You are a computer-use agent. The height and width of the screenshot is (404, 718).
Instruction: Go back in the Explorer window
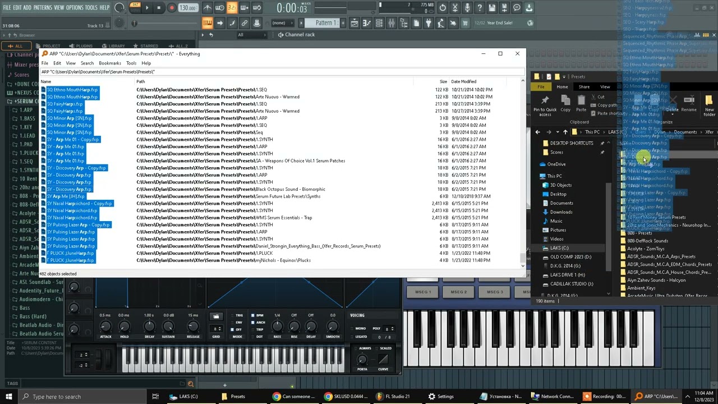pyautogui.click(x=537, y=132)
